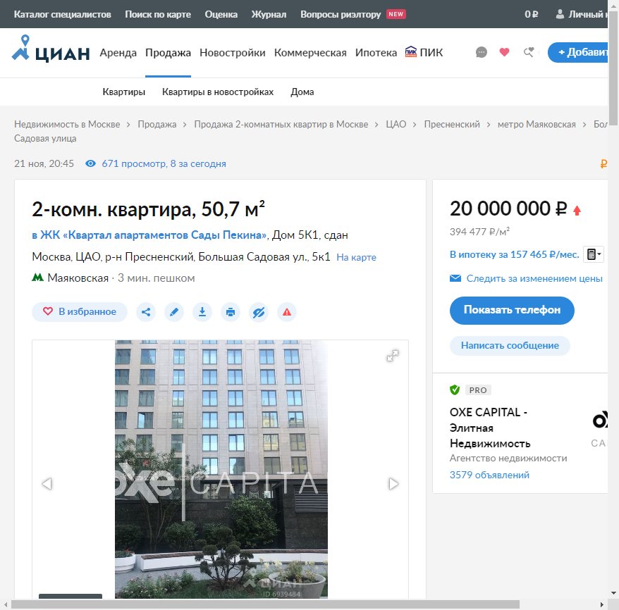Expand photo to fullscreen
Image resolution: width=619 pixels, height=610 pixels.
[x=393, y=356]
